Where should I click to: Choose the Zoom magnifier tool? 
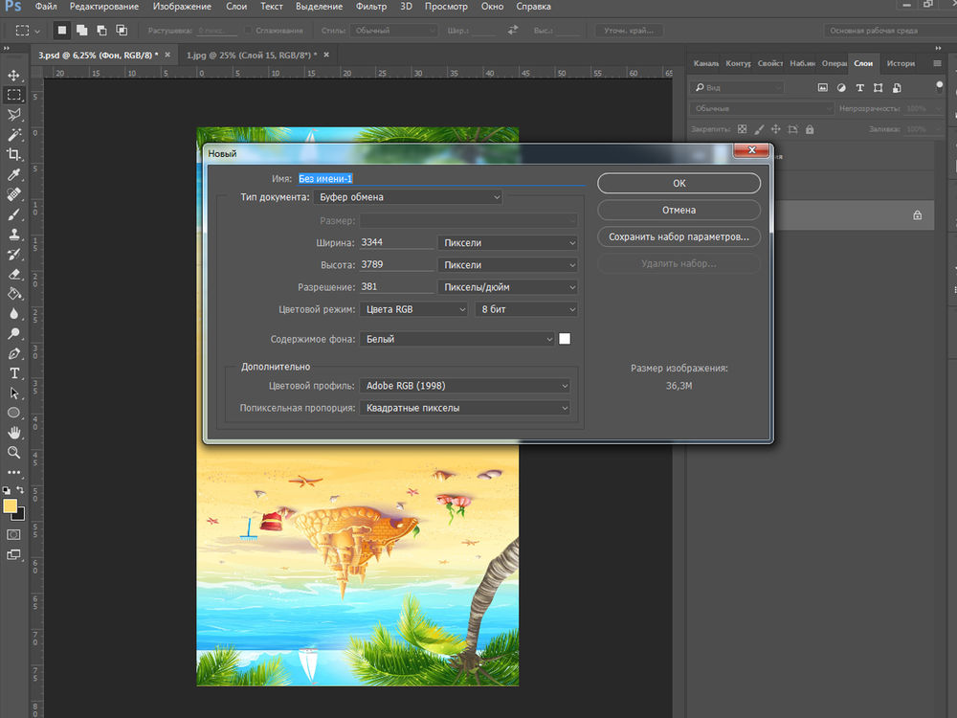click(13, 452)
